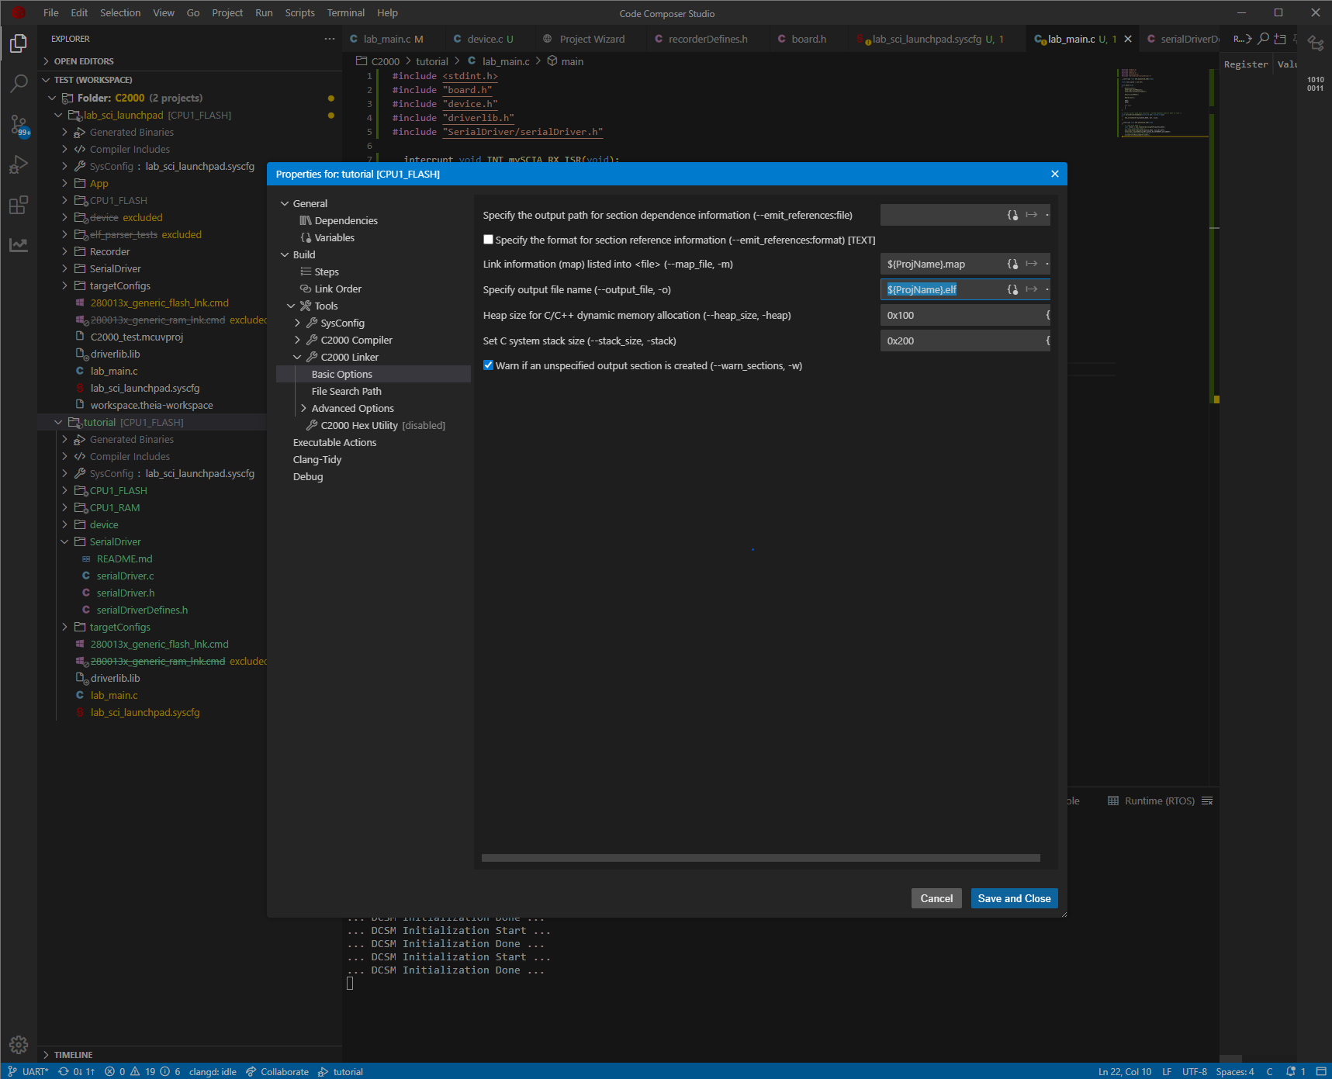
Task: Click Save and Close button
Action: (1013, 898)
